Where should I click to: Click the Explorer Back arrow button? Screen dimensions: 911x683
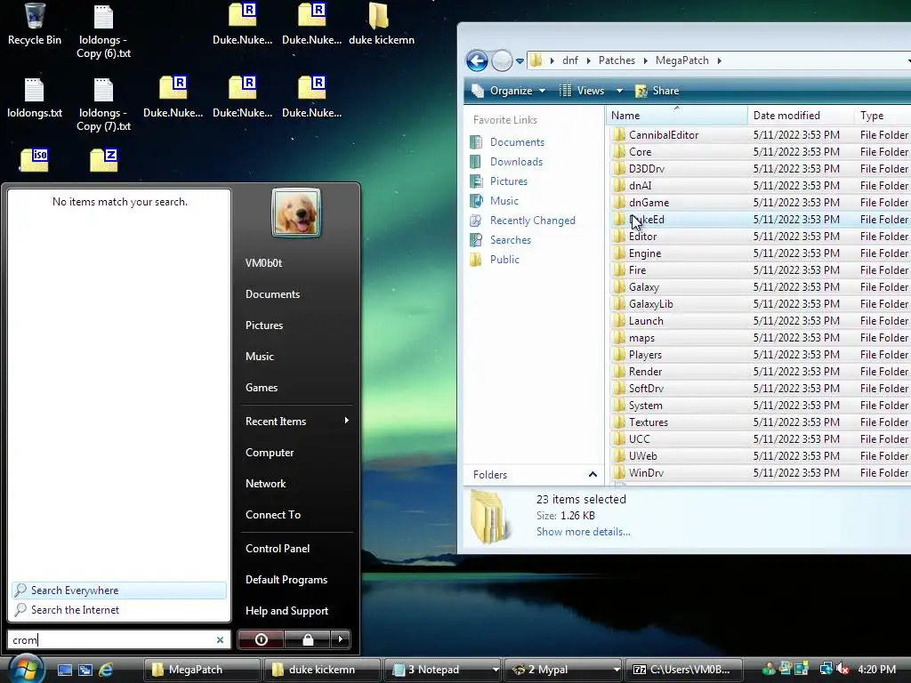pos(477,60)
